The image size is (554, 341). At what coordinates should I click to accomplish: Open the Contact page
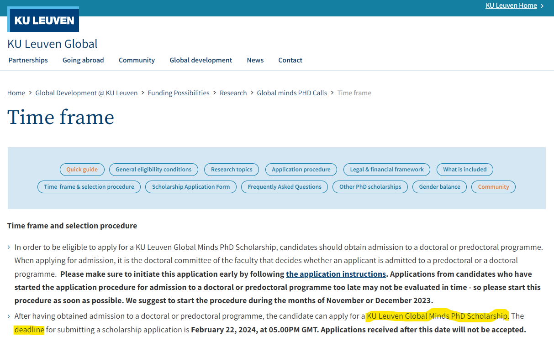tap(290, 60)
